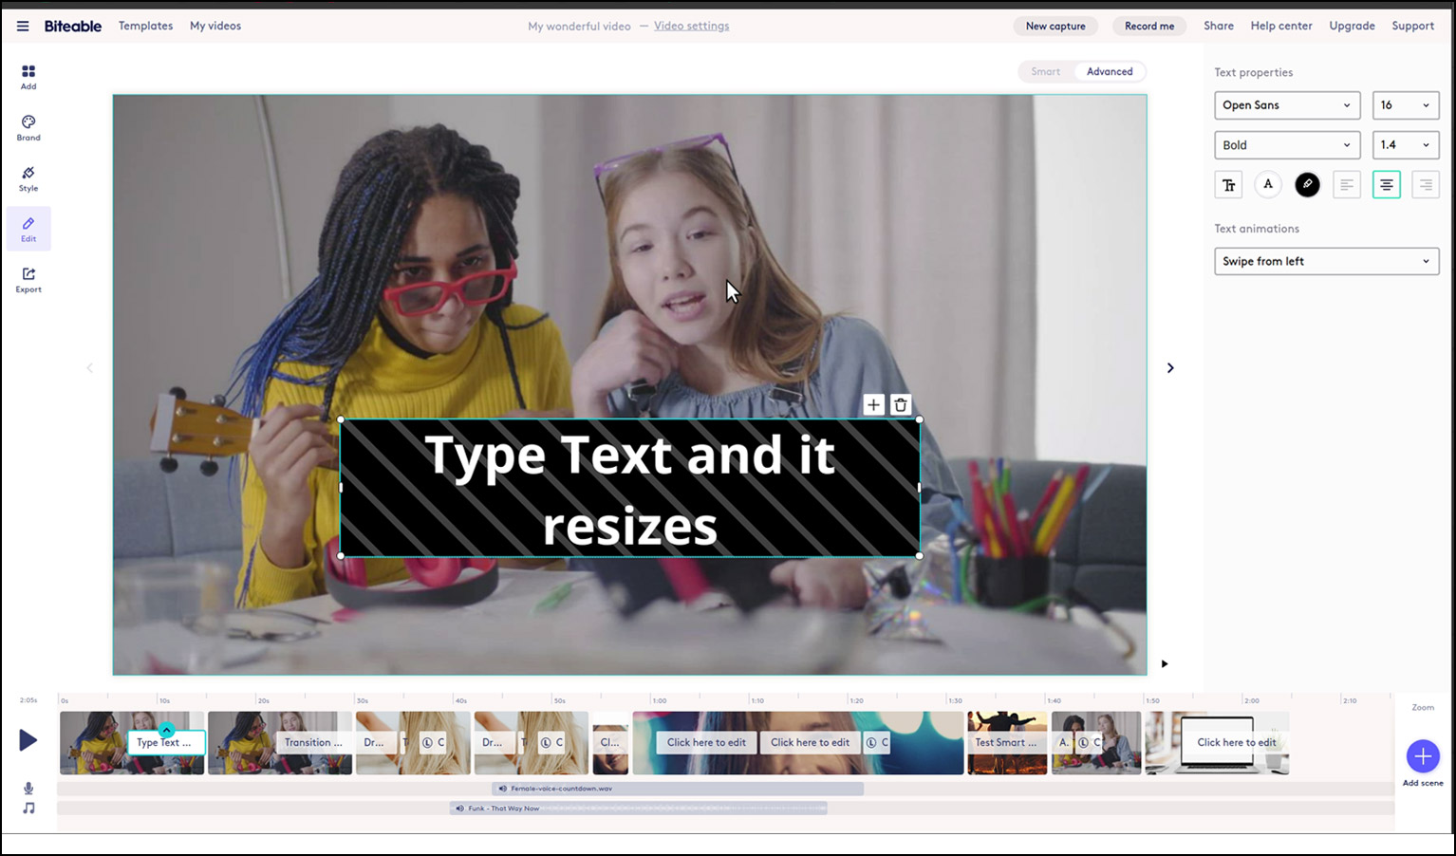Set text alignment to left

click(x=1346, y=185)
